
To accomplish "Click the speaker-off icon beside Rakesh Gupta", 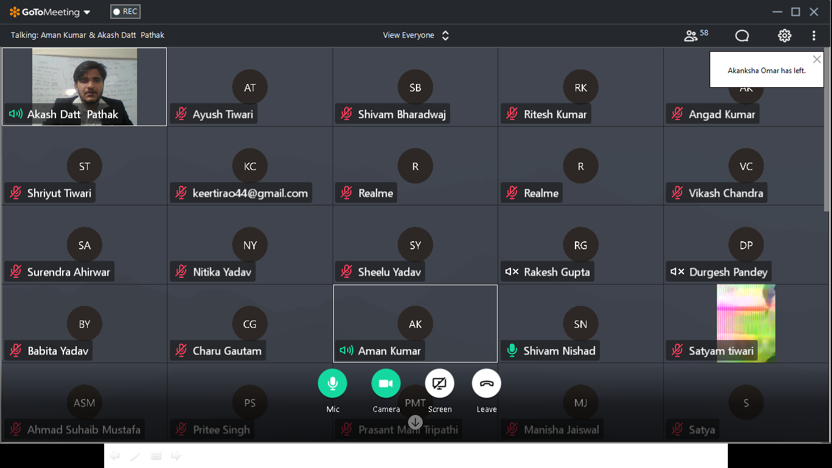I will click(x=512, y=272).
